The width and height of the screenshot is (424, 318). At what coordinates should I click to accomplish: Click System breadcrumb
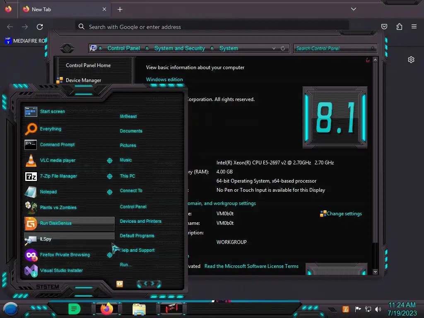pos(229,48)
